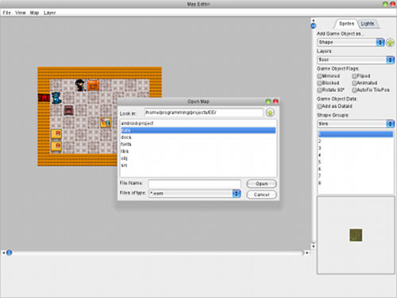Tick the Add as DataId checkbox
Viewport: 397px width, 298px height.
[319, 106]
